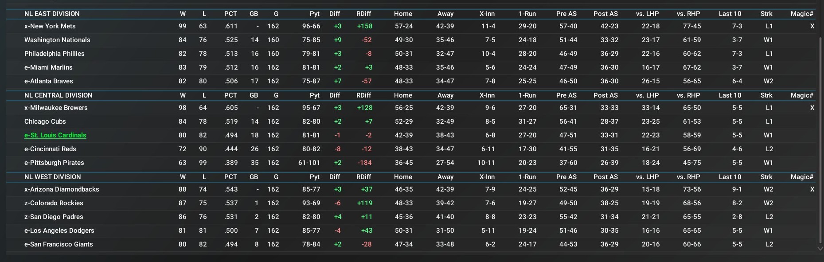Open the Los Angeles Dodgers link
This screenshot has height=262, width=824.
click(x=59, y=231)
